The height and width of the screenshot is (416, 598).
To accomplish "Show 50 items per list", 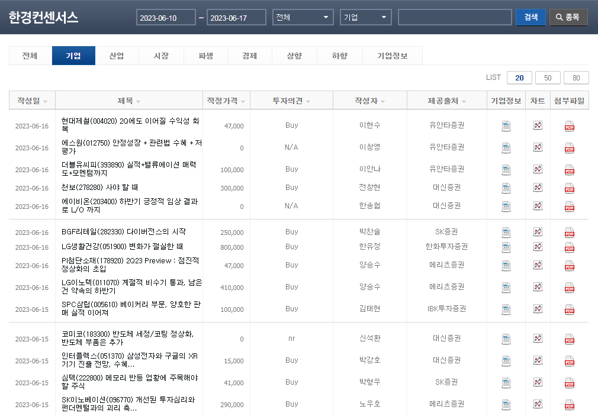I will [x=548, y=78].
